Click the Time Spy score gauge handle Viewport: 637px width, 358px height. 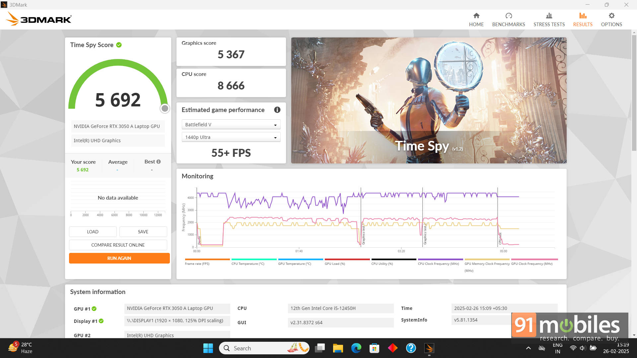click(x=165, y=108)
